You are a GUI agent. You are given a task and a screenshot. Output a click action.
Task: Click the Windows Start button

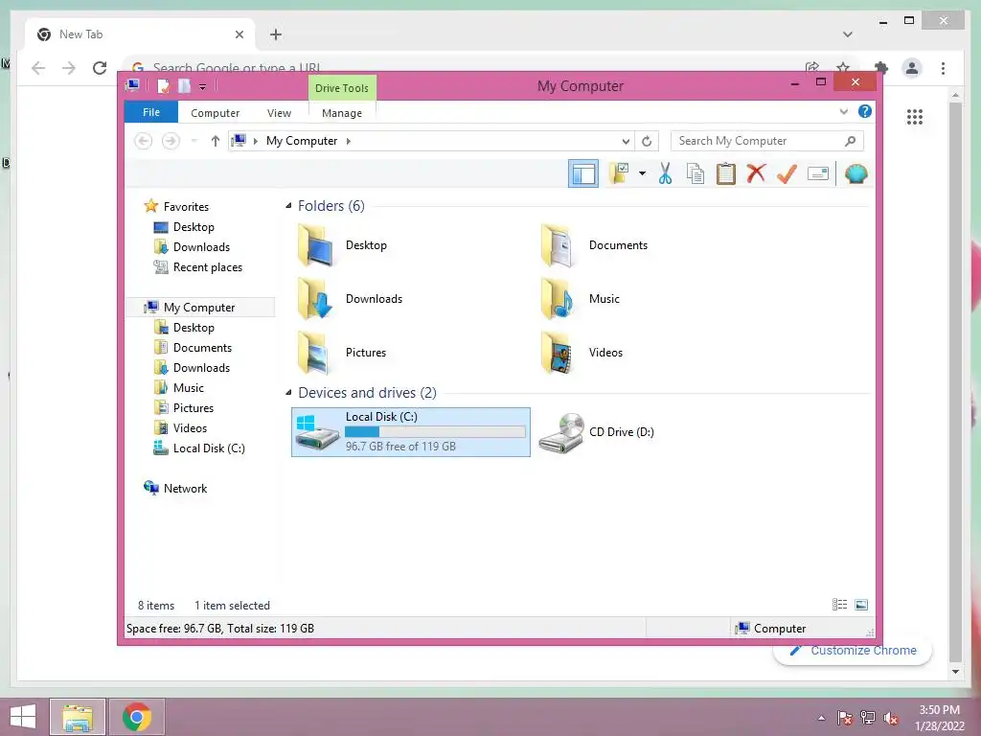[x=23, y=717]
